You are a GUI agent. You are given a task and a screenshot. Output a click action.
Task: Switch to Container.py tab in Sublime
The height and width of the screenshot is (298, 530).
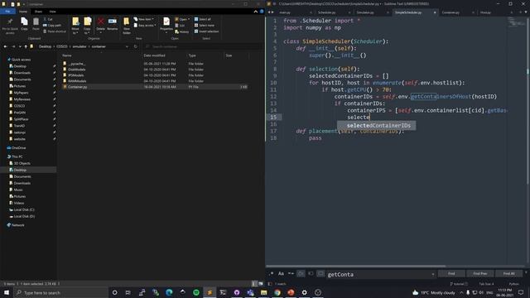coord(450,12)
